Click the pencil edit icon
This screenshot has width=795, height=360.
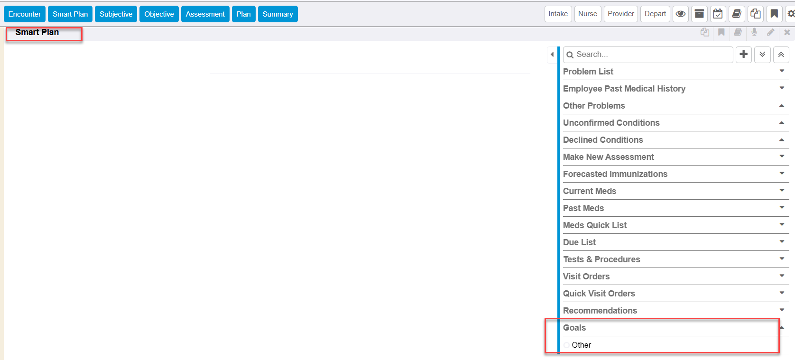[x=771, y=32]
